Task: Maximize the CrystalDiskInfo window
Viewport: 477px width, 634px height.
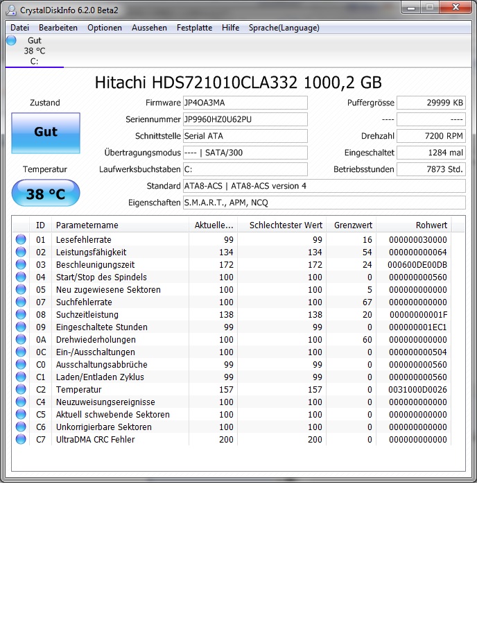Action: tap(430, 8)
